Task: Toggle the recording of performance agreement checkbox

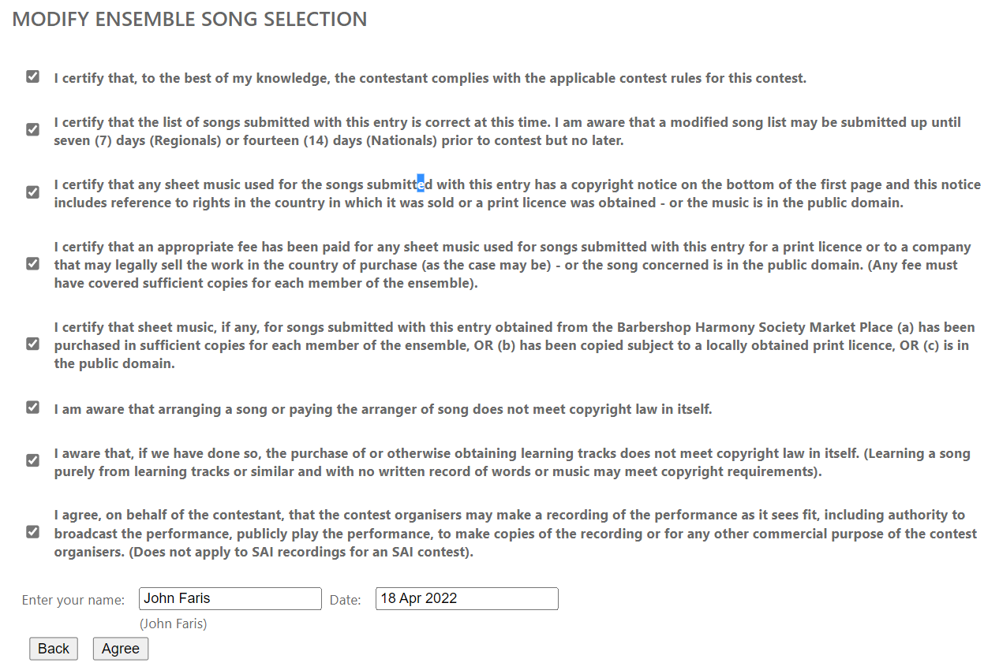Action: [x=32, y=531]
